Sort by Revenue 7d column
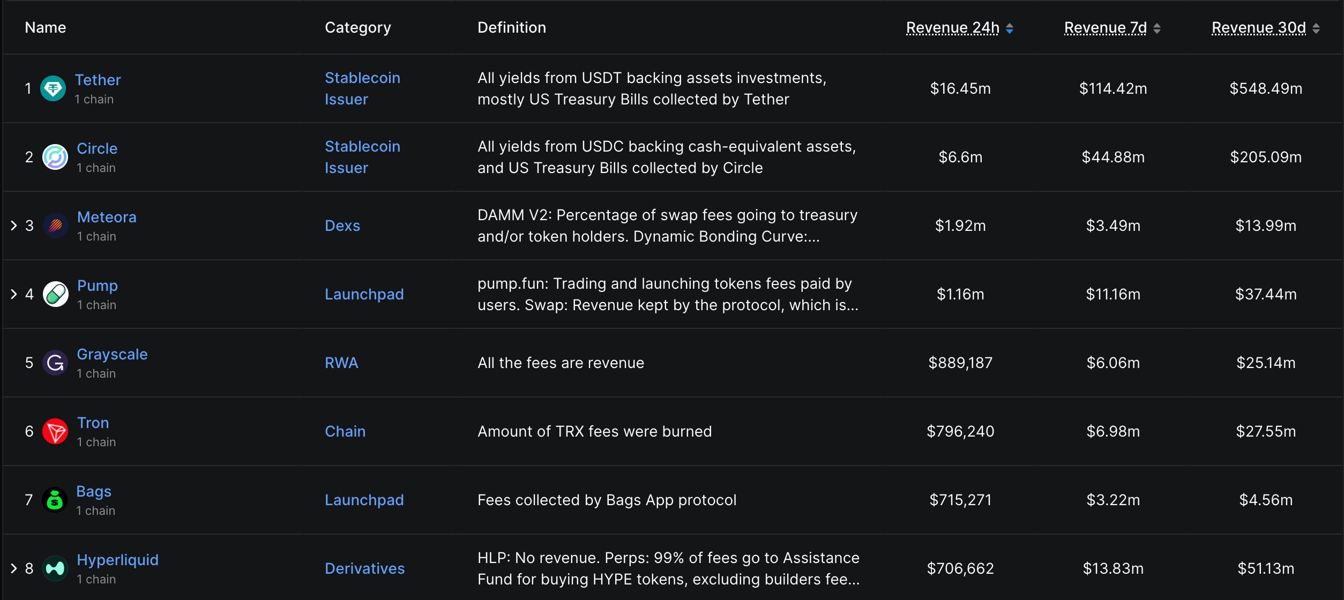This screenshot has height=600, width=1344. tap(1106, 28)
